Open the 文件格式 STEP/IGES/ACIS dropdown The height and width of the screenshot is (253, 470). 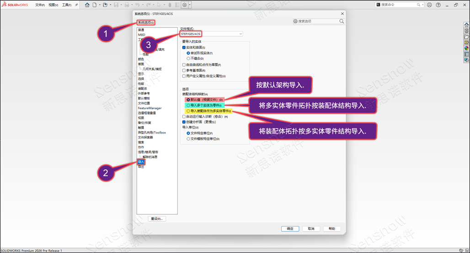pos(211,34)
